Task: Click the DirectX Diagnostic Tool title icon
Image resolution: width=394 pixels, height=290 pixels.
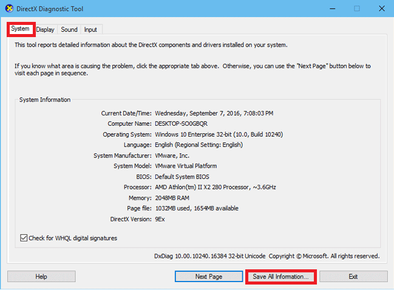Action: 9,9
